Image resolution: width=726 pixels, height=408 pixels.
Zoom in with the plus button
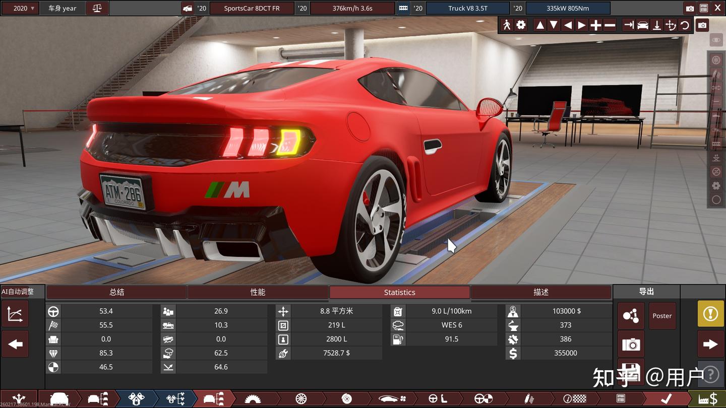point(596,25)
